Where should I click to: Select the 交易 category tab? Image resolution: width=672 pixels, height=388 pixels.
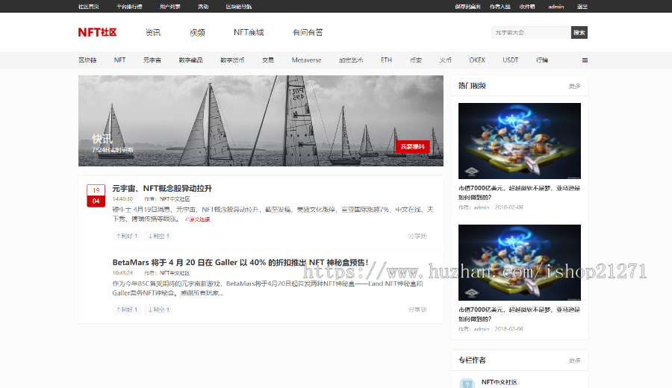tap(268, 60)
